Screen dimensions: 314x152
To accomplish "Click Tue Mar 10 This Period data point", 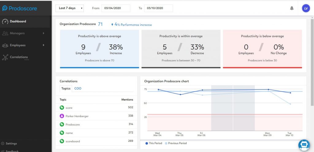I will (290, 93).
